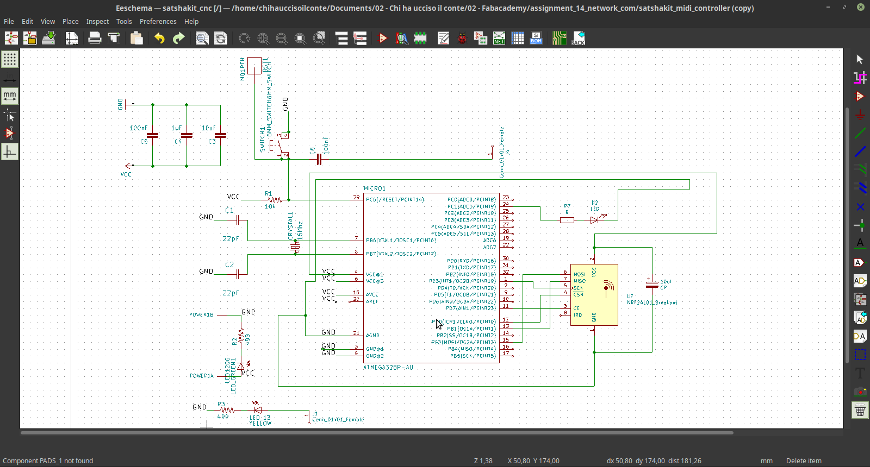The width and height of the screenshot is (870, 467).
Task: Launch the footprint editor icon
Action: point(420,38)
